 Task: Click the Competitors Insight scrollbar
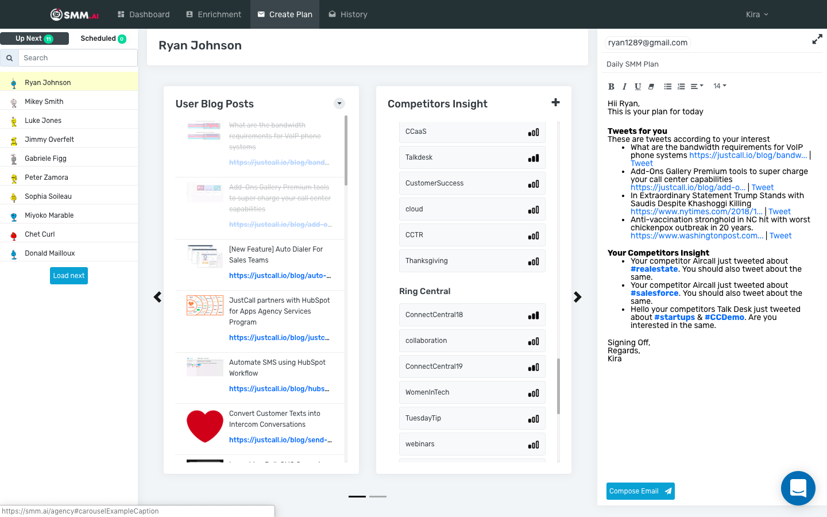point(558,386)
